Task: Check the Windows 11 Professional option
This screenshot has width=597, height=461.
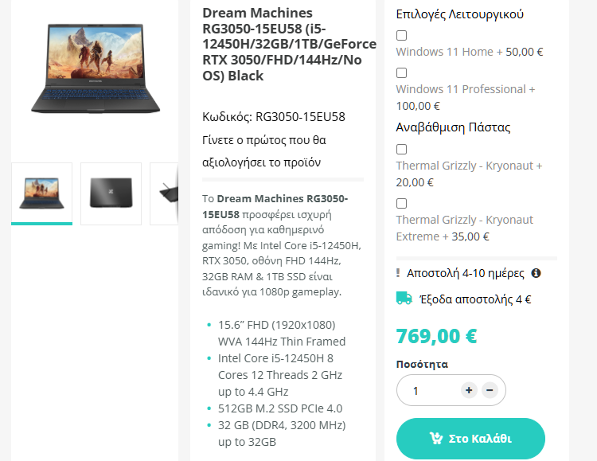Action: click(401, 72)
